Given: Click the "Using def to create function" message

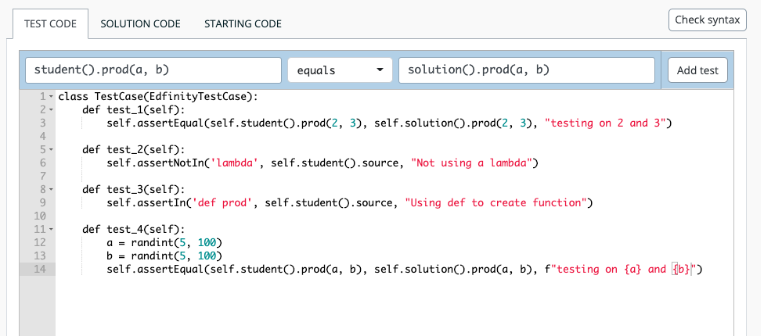Looking at the screenshot, I should [496, 203].
